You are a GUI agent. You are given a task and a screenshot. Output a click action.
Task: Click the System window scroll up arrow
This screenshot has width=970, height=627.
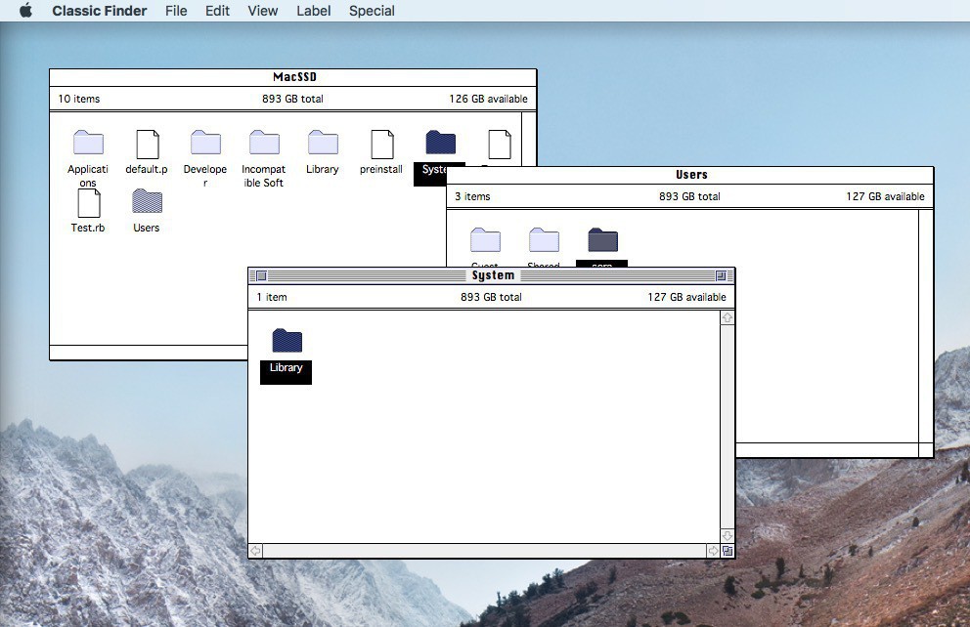(727, 318)
